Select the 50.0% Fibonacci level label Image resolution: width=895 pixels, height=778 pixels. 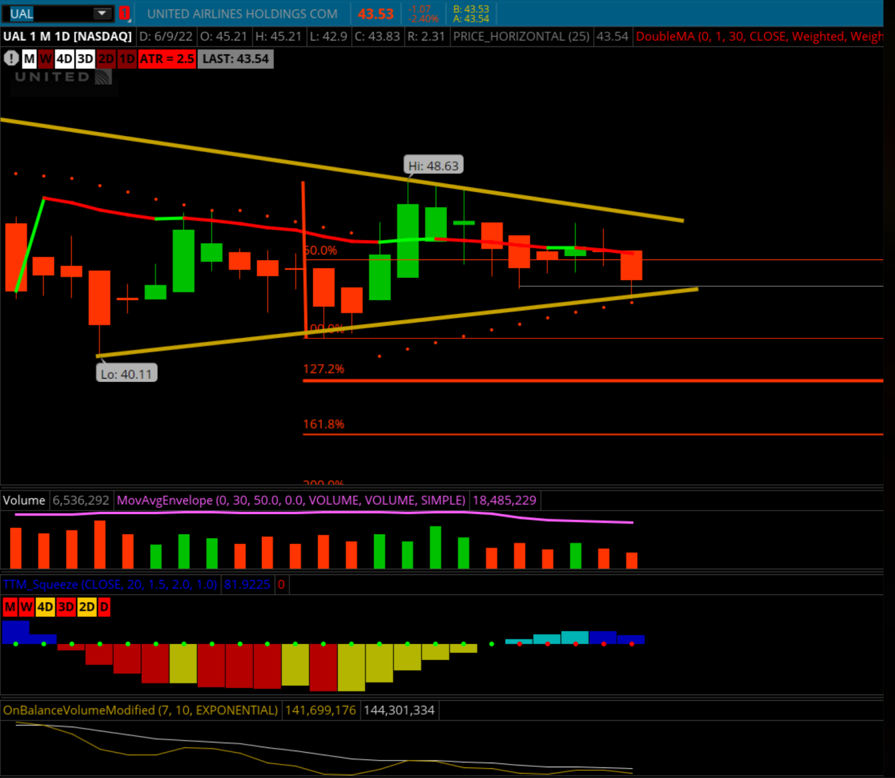321,251
